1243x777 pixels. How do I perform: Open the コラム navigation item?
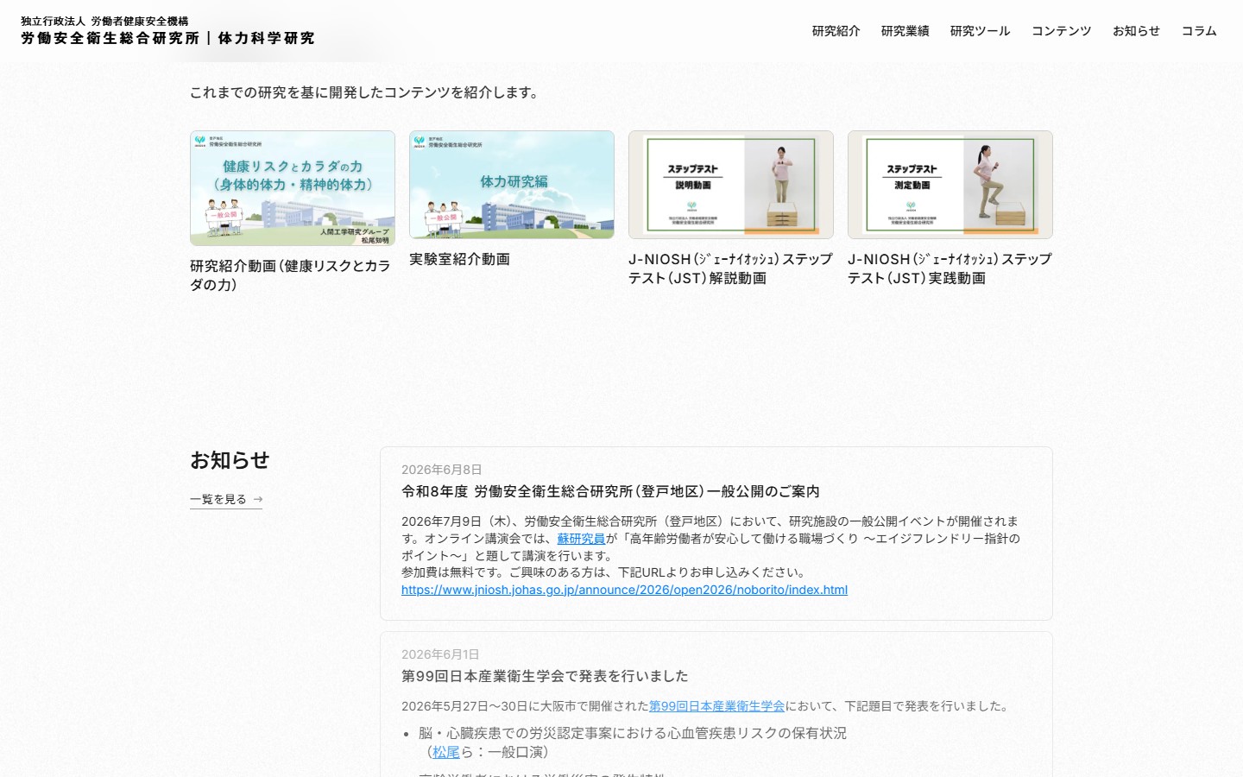click(x=1199, y=31)
